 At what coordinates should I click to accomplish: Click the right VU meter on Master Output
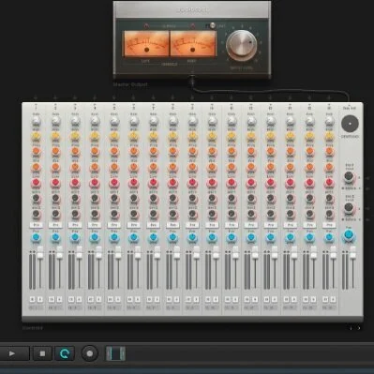193,44
